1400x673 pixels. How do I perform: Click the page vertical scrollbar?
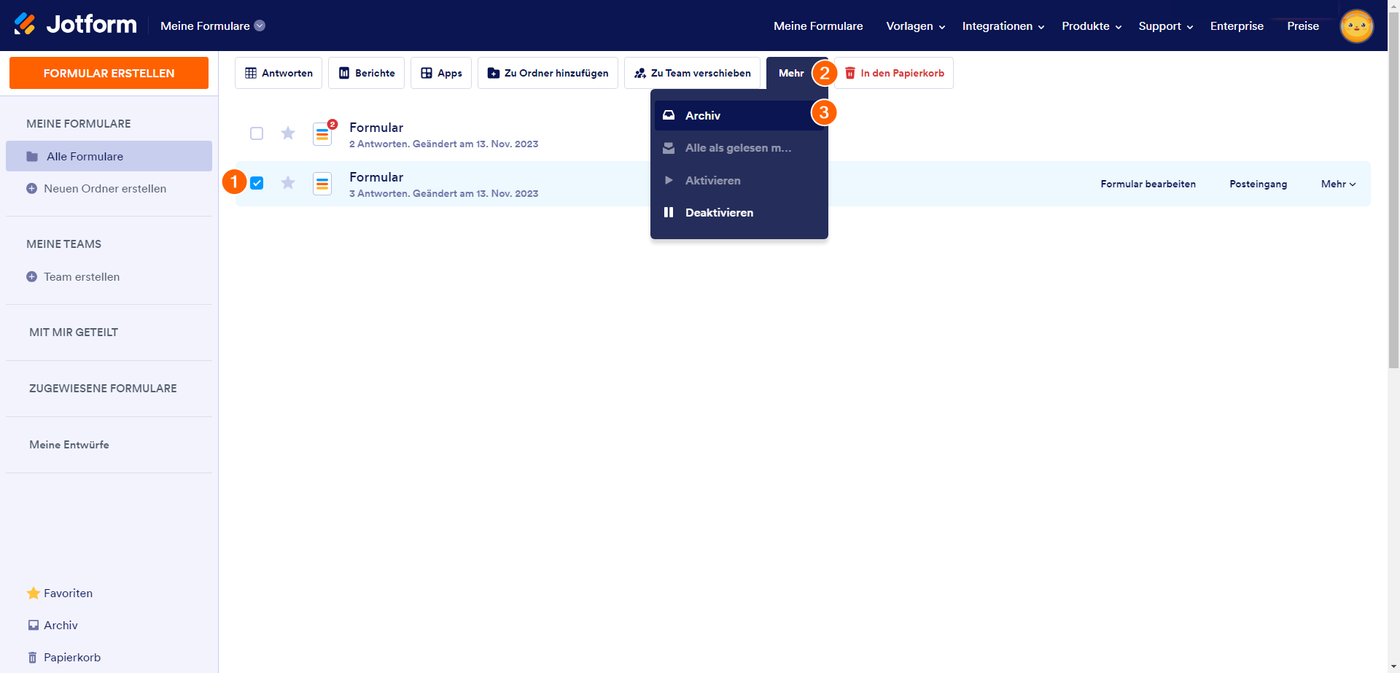(x=1393, y=190)
